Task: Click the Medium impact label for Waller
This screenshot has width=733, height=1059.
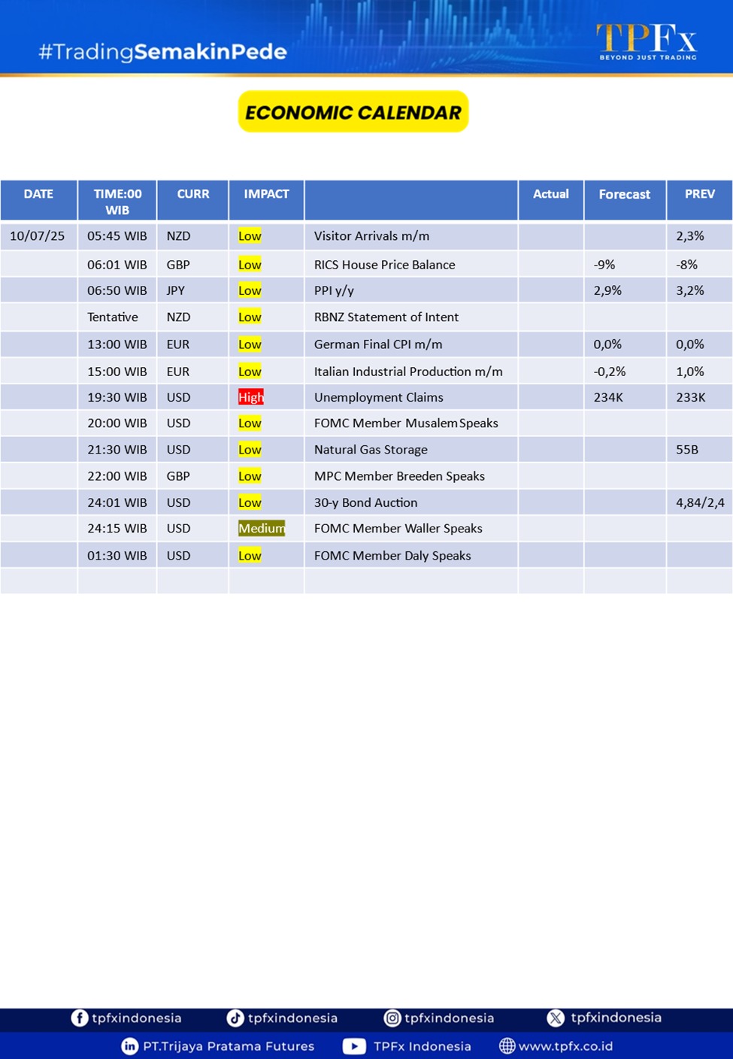Action: pyautogui.click(x=262, y=528)
